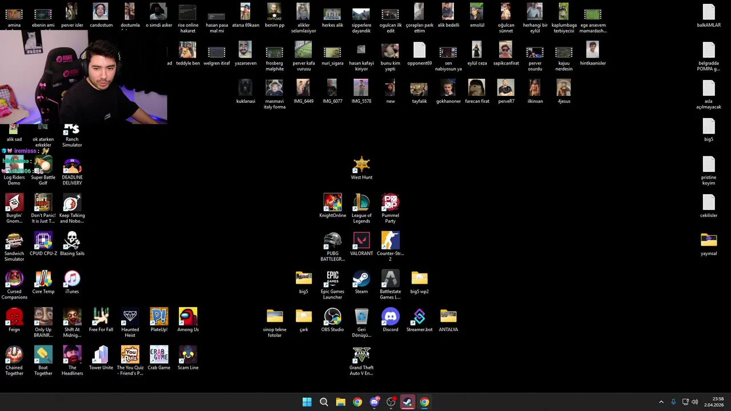This screenshot has height=411, width=731.
Task: Open the volume control in system tray
Action: pos(695,402)
